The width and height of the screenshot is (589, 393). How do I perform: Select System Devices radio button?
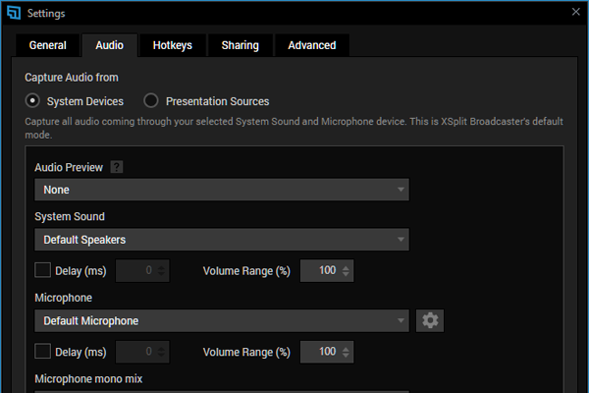(33, 100)
